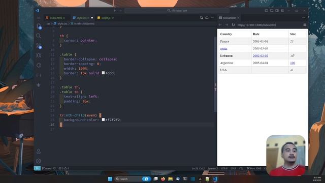Screen dimensions: 325x183
Task: Open the errors and warnings status item
Action: point(64,168)
